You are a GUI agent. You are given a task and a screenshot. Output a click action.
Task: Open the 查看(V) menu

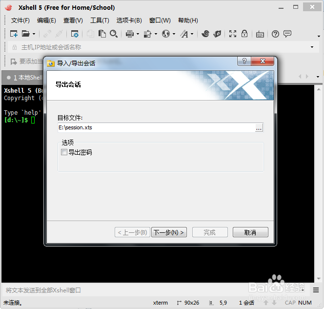pos(73,21)
